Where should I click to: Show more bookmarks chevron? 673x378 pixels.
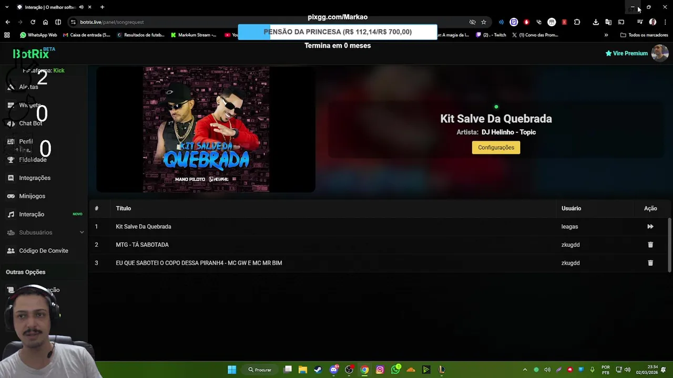coord(606,35)
